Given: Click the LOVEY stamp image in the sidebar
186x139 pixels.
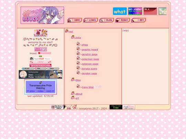Looking at the screenshot, I should coord(40,33).
